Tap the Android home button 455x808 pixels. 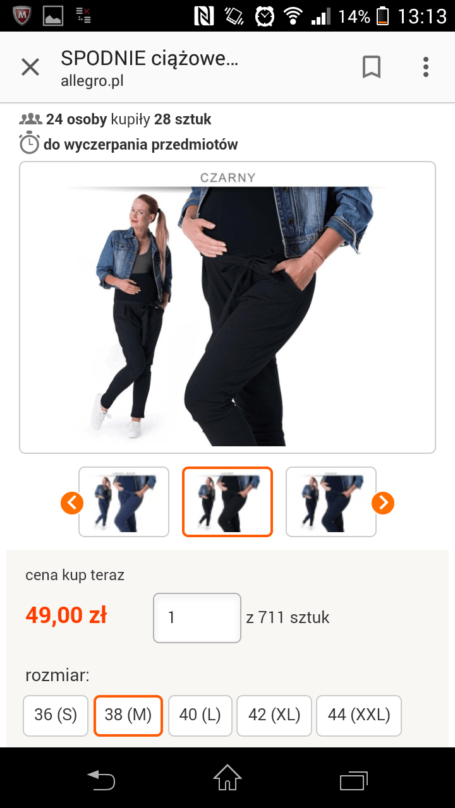pyautogui.click(x=227, y=778)
